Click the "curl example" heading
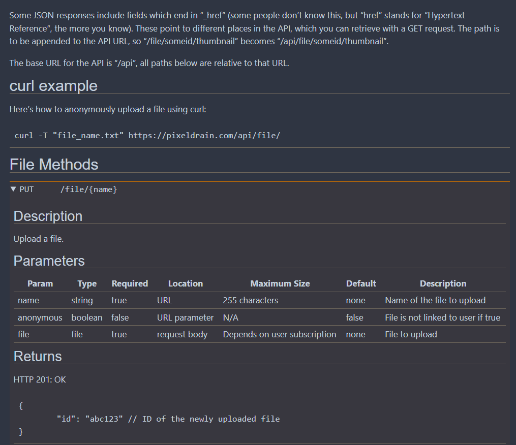Screen dimensions: 516x445 pos(53,85)
